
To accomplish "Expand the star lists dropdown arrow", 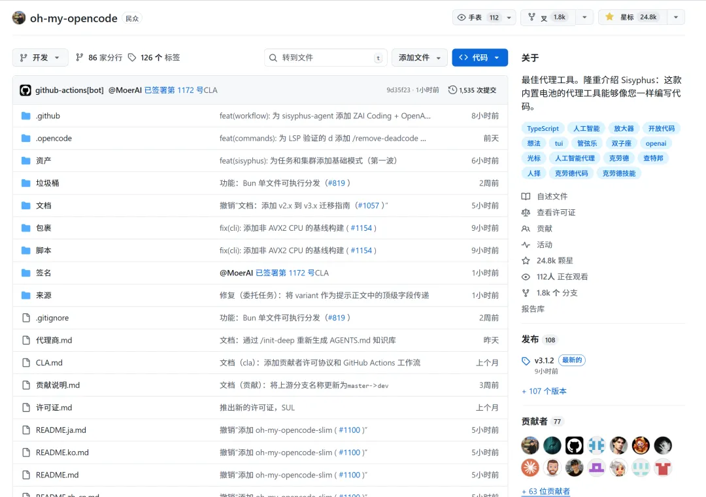I will click(x=675, y=17).
